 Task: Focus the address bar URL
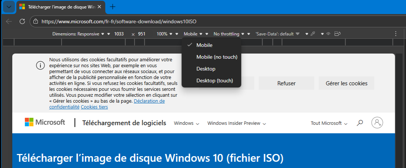pos(119,22)
